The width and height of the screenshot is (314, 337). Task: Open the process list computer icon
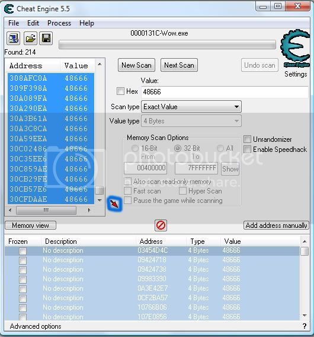[13, 39]
